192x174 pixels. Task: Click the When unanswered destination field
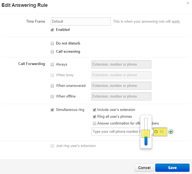[121, 86]
